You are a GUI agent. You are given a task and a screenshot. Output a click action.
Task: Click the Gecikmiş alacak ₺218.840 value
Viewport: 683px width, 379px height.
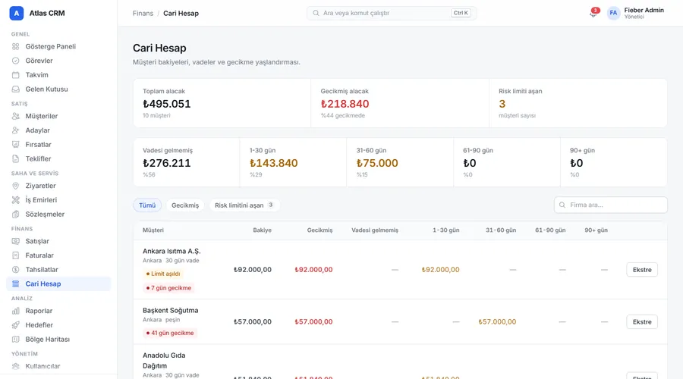tap(345, 104)
